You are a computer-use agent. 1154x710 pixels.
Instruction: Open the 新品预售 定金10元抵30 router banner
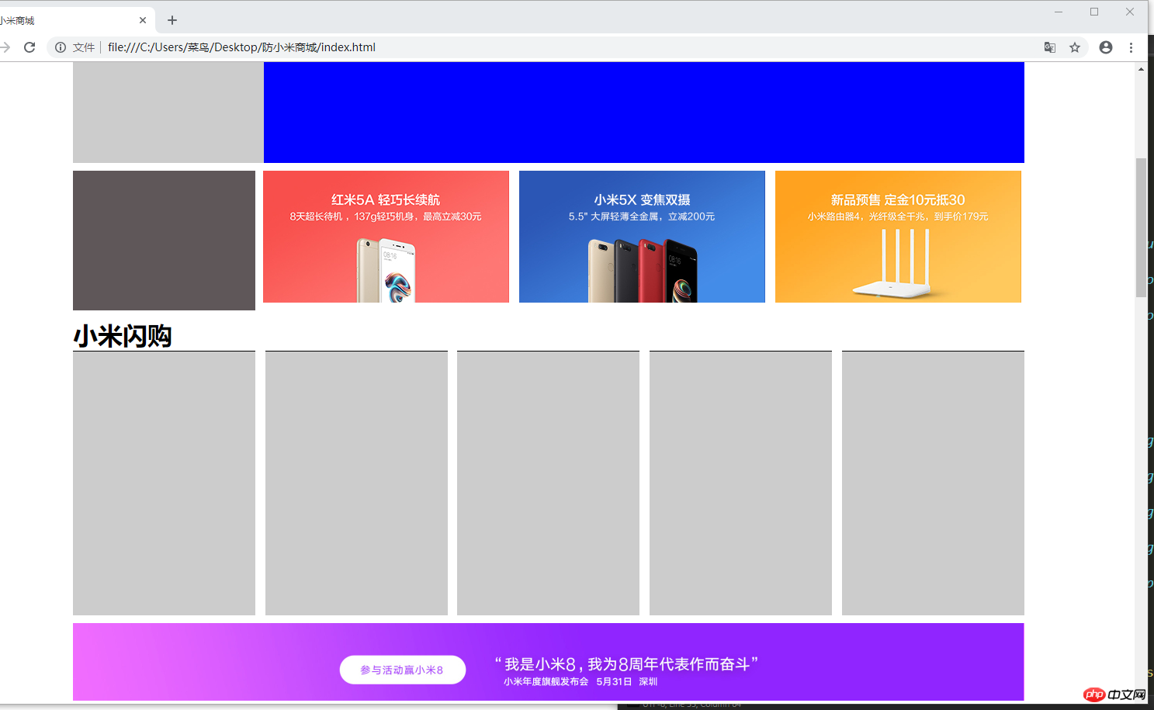pyautogui.click(x=898, y=237)
